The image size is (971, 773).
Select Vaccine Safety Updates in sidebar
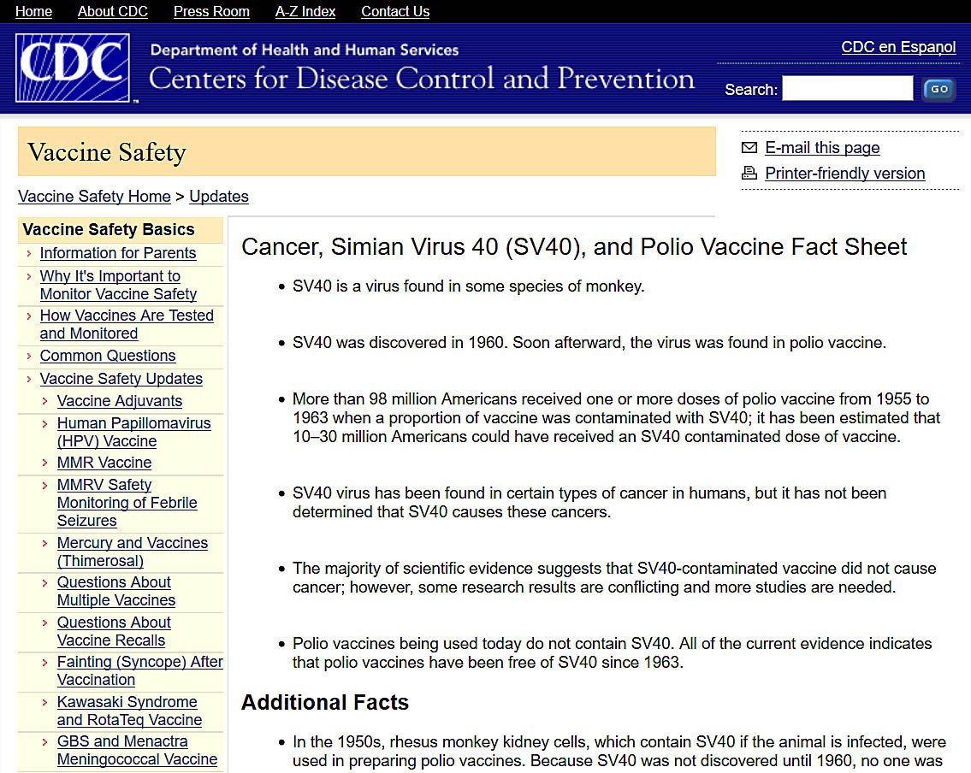point(121,379)
